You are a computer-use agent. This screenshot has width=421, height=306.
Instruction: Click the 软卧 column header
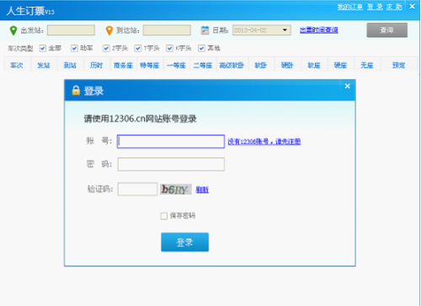(x=261, y=66)
